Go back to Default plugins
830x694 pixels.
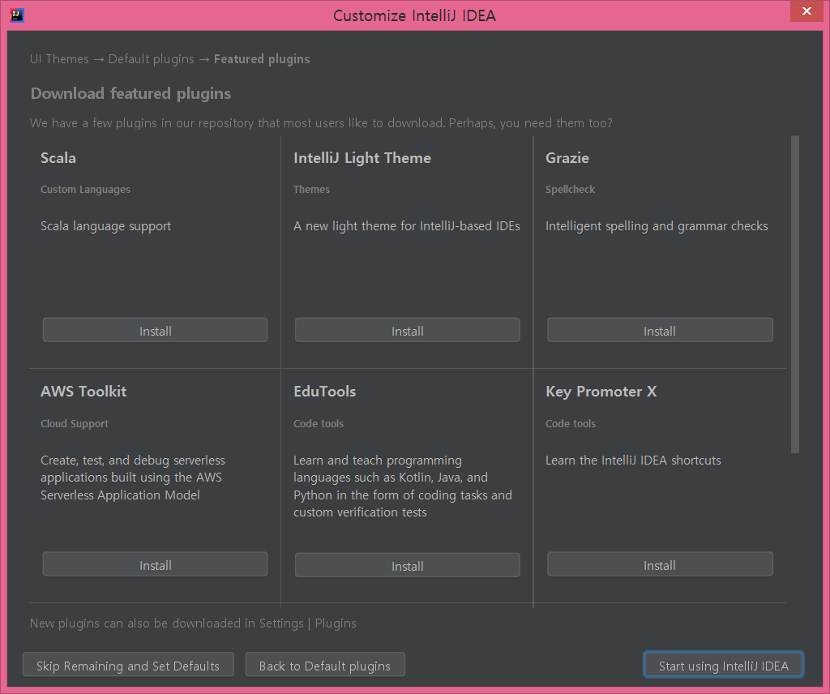325,665
